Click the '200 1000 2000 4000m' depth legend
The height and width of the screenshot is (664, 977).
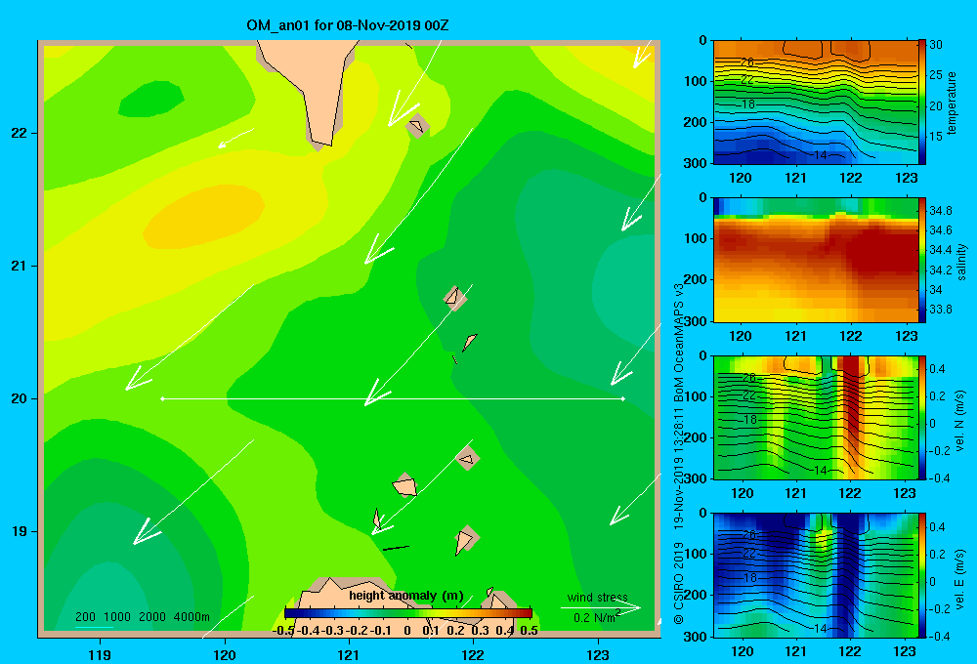pos(142,617)
